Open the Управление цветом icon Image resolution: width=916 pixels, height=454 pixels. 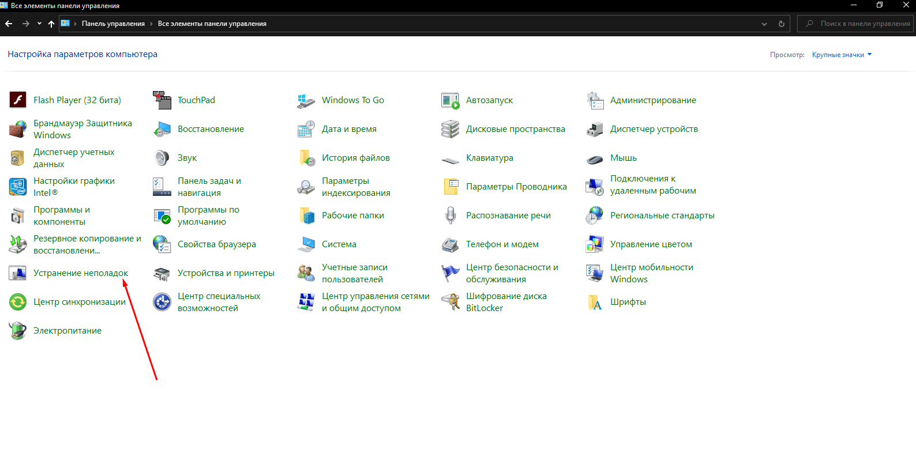(595, 244)
